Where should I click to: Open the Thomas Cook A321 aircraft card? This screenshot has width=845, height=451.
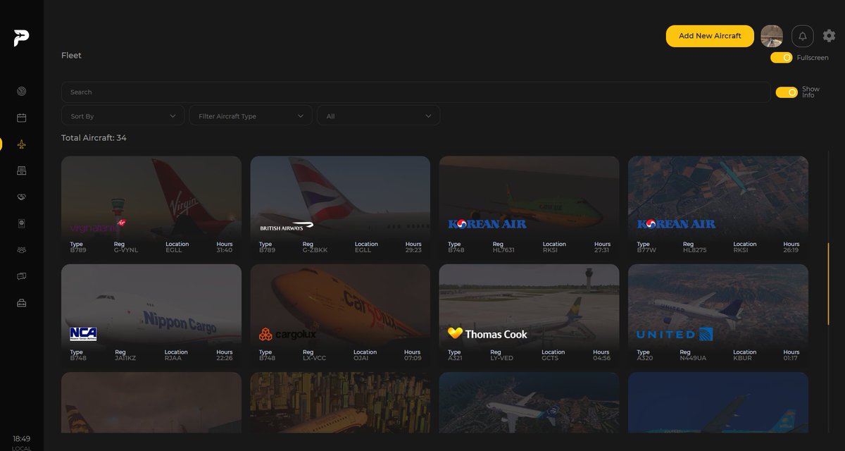(529, 314)
